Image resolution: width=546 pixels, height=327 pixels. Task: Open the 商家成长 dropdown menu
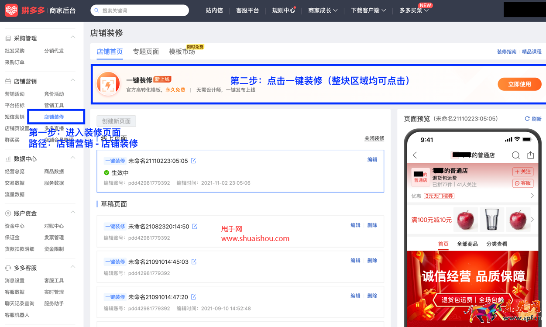(x=323, y=10)
